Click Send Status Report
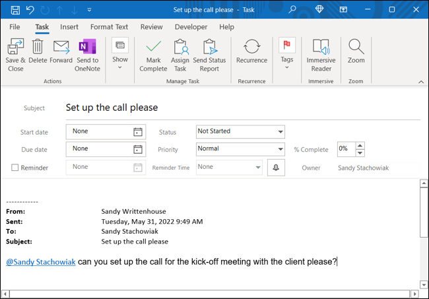The image size is (429, 299). 209,55
